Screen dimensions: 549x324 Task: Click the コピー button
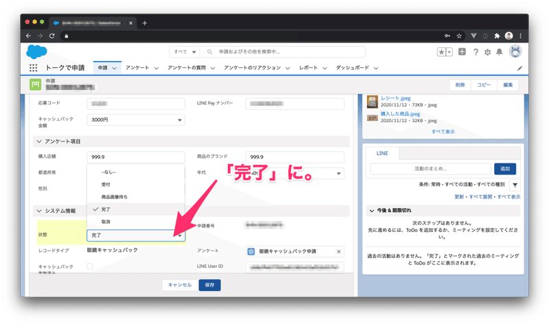484,84
